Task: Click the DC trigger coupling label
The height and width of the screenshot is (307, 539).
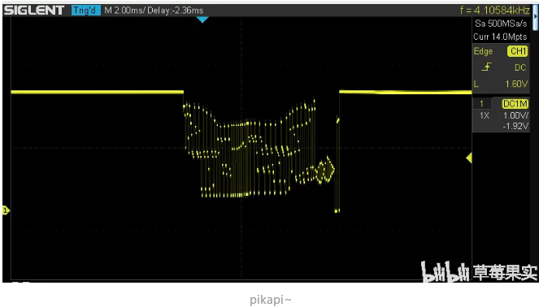Action: tap(520, 67)
